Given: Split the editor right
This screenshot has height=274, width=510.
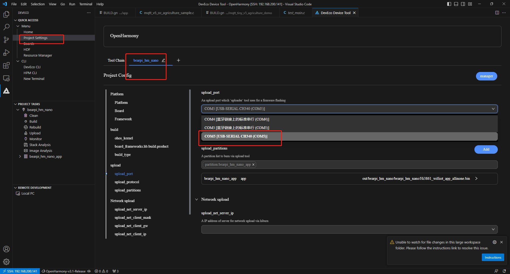Looking at the screenshot, I should pyautogui.click(x=497, y=13).
